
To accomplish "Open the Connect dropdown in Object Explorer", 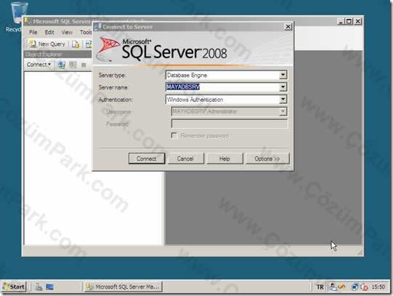I will click(x=39, y=65).
